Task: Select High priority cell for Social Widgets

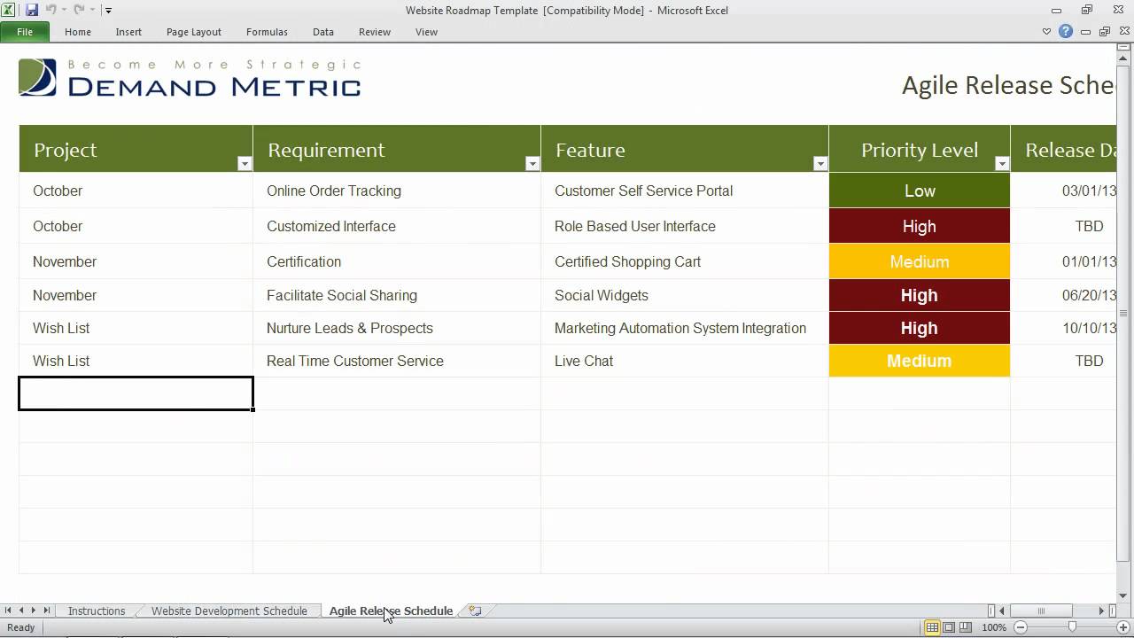Action: coord(920,295)
